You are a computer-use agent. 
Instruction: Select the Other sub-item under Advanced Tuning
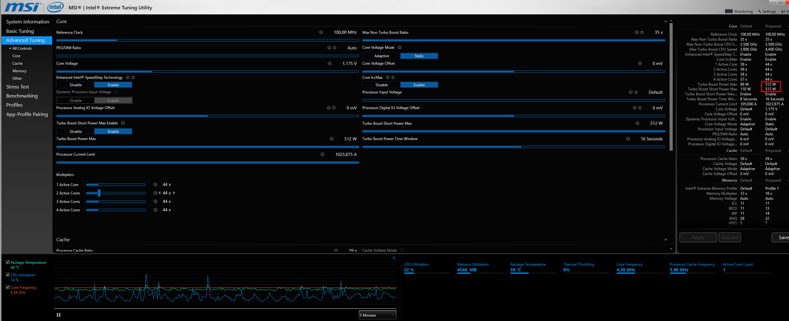pyautogui.click(x=17, y=78)
